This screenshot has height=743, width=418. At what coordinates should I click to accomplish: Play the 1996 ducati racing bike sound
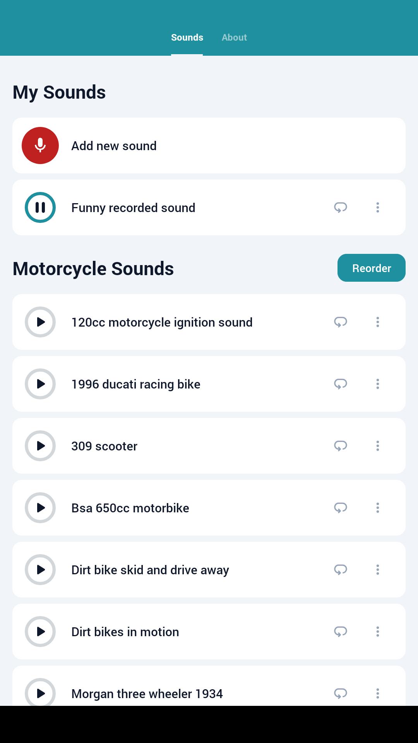click(x=40, y=384)
